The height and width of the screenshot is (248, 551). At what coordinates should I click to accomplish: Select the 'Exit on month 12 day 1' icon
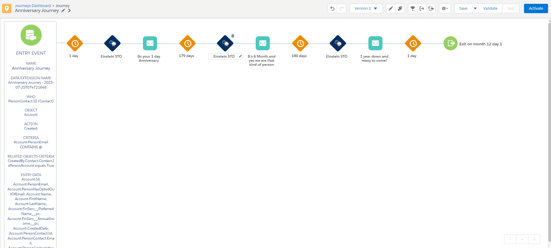click(x=450, y=44)
